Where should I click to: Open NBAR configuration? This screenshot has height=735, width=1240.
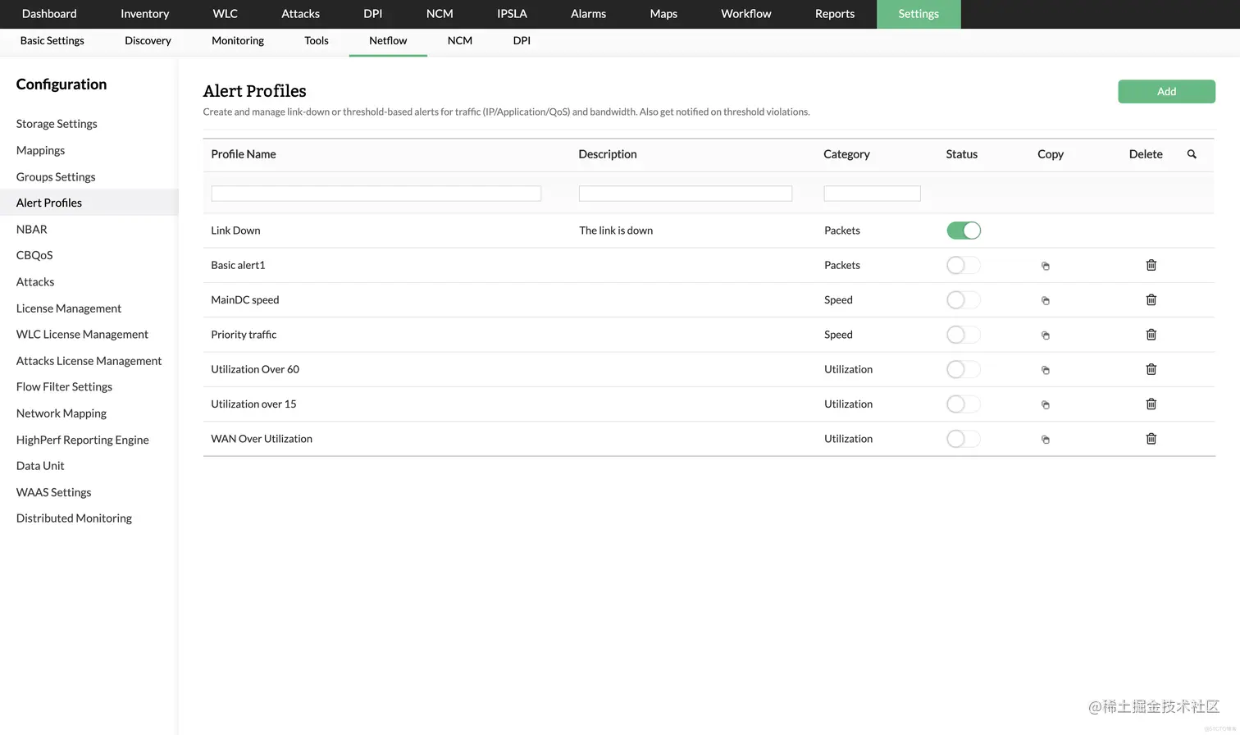coord(32,229)
